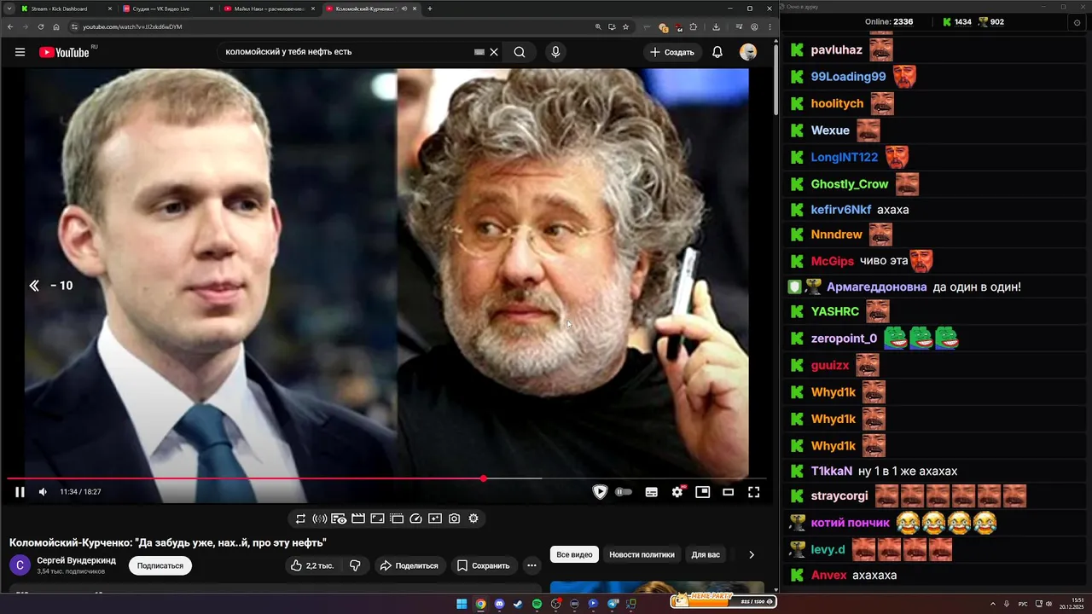1092x614 pixels.
Task: Switch to theater mode
Action: [x=728, y=492]
